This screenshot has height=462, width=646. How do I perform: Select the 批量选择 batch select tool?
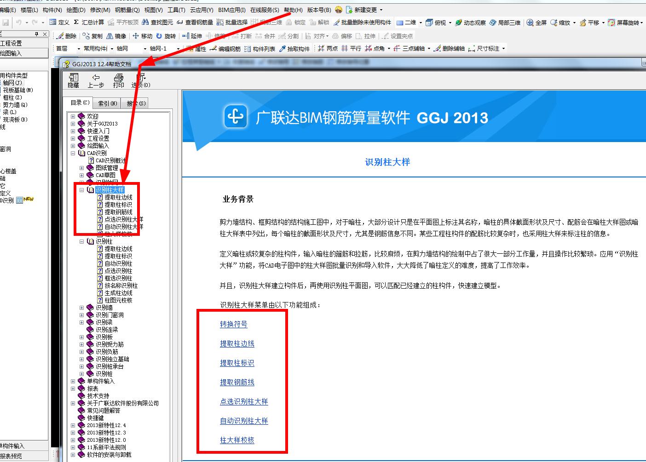coord(232,22)
